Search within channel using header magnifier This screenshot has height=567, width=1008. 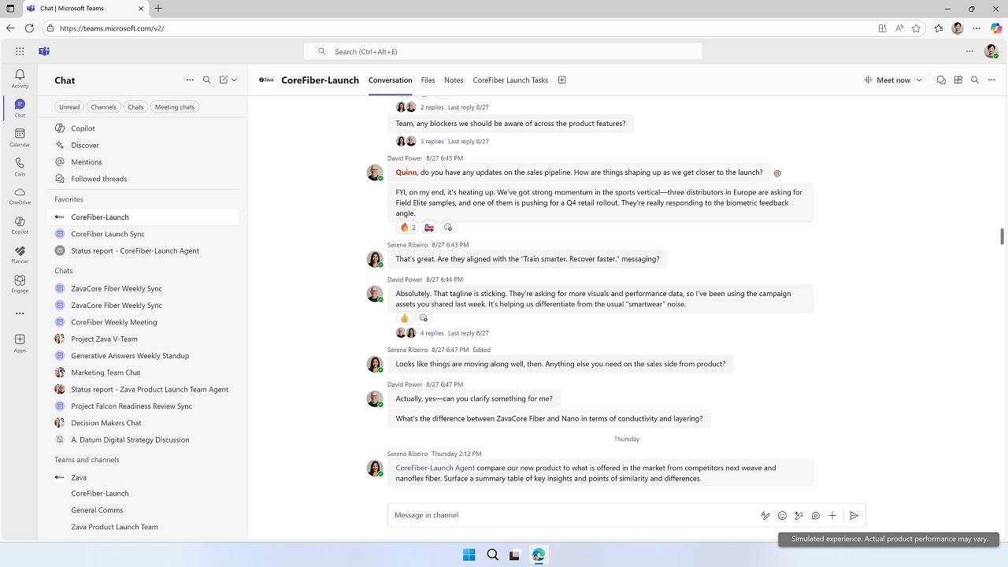click(x=975, y=80)
